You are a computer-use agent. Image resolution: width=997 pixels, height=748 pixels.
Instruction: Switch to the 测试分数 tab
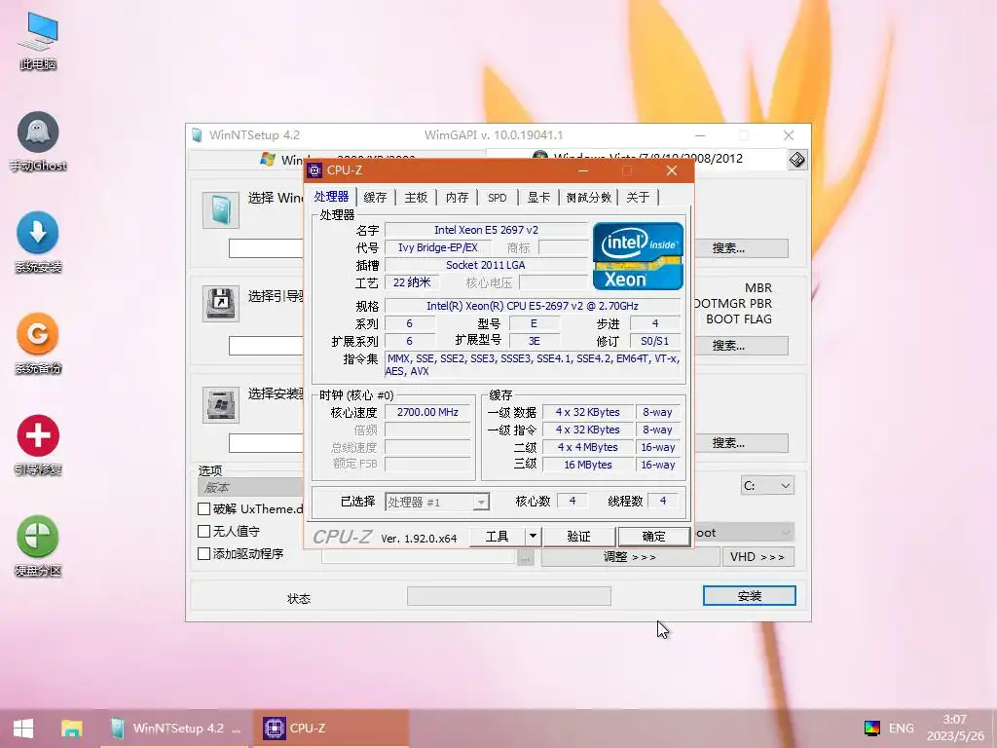click(589, 197)
